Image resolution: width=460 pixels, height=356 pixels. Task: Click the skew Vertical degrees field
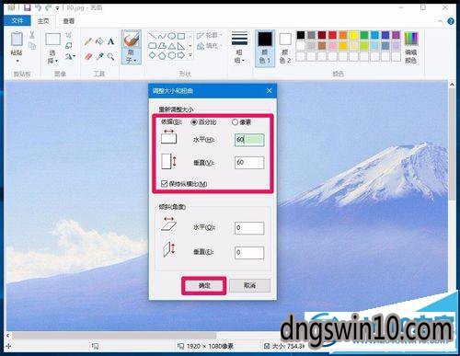[x=249, y=253]
